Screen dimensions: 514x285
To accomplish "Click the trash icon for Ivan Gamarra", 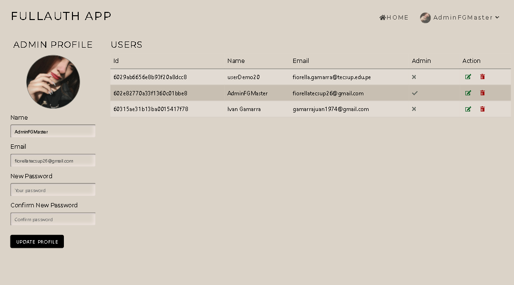I will [x=482, y=109].
